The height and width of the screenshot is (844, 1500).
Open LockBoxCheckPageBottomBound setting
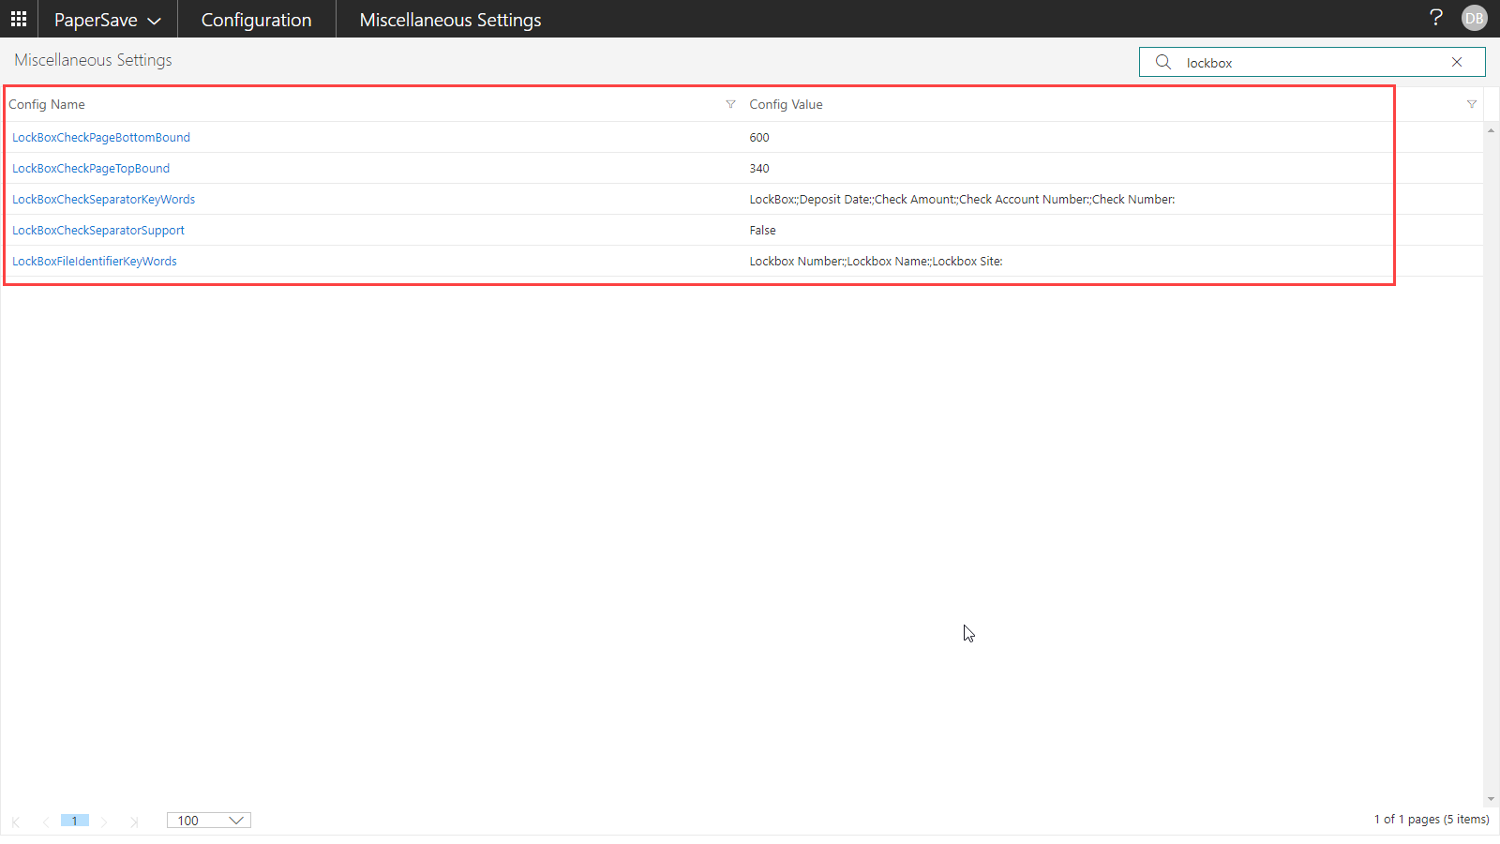(x=101, y=138)
